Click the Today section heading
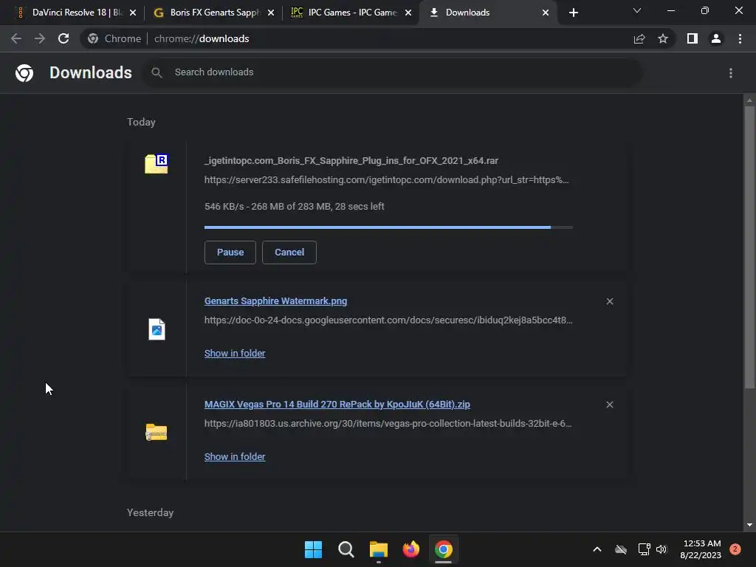 [141, 122]
